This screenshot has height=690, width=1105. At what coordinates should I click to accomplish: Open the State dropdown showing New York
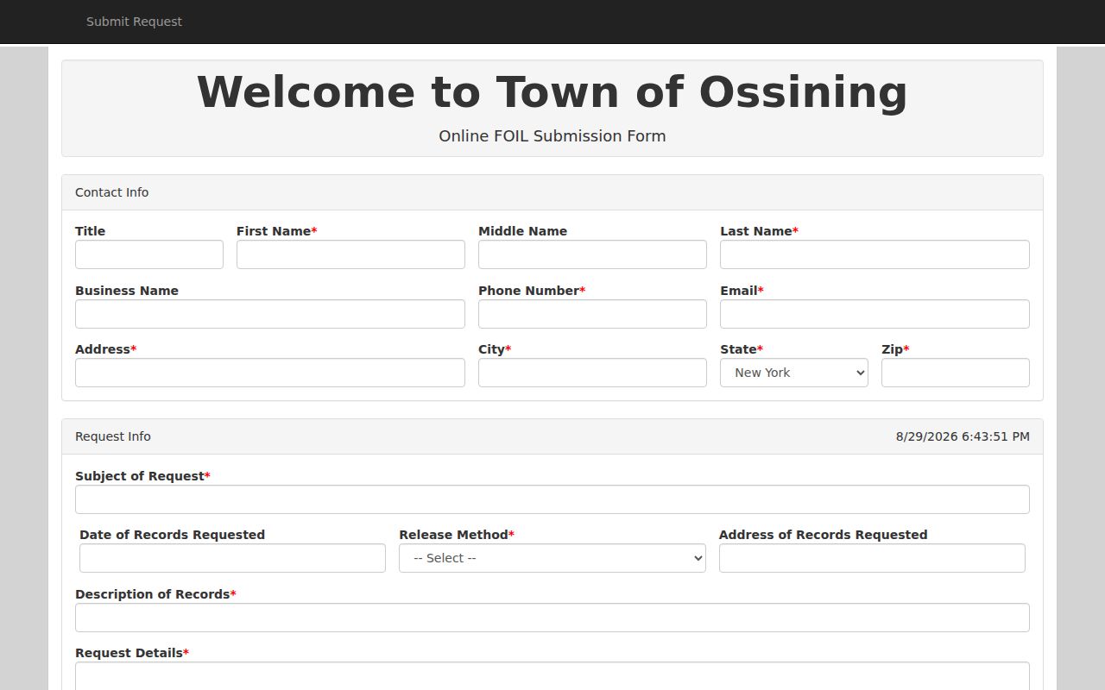pyautogui.click(x=794, y=373)
